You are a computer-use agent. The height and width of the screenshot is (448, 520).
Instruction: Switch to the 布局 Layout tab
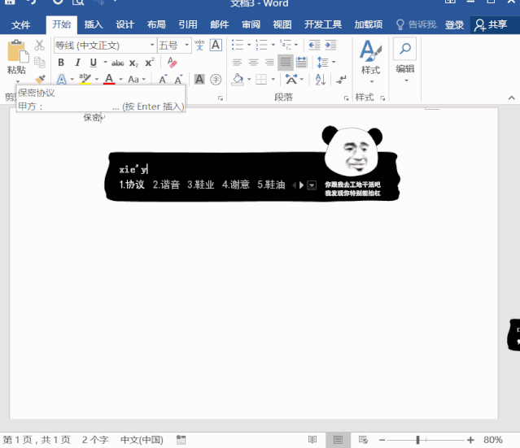click(156, 25)
